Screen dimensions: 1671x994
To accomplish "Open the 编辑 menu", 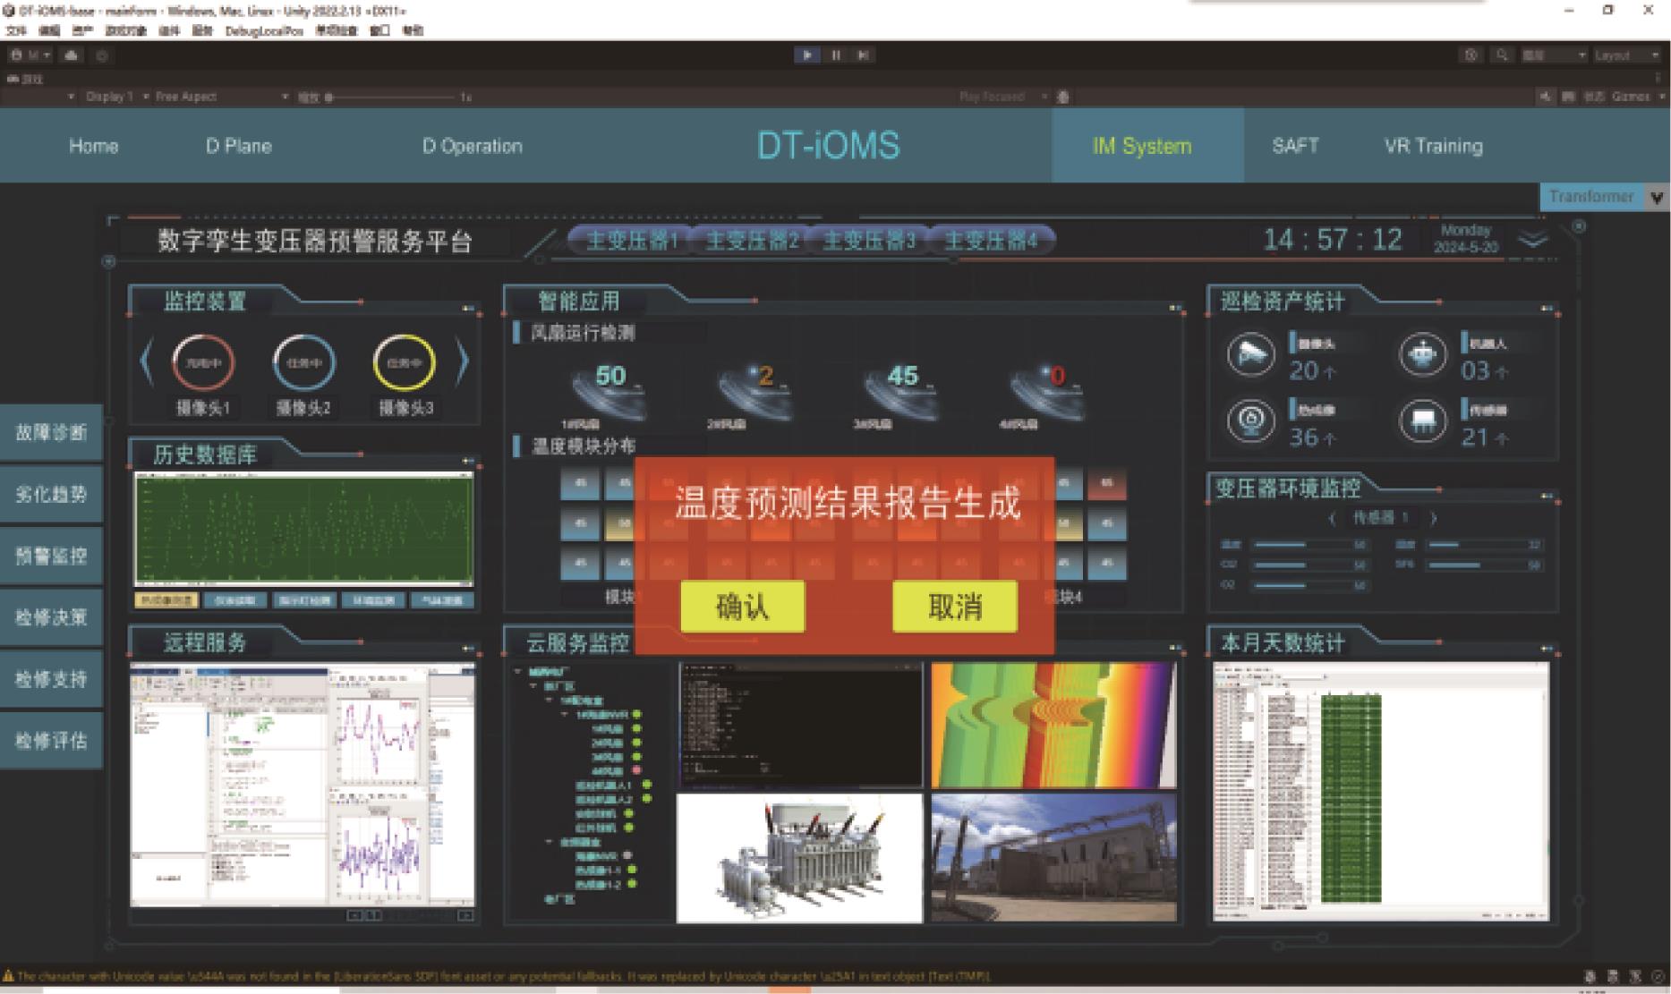I will click(48, 31).
